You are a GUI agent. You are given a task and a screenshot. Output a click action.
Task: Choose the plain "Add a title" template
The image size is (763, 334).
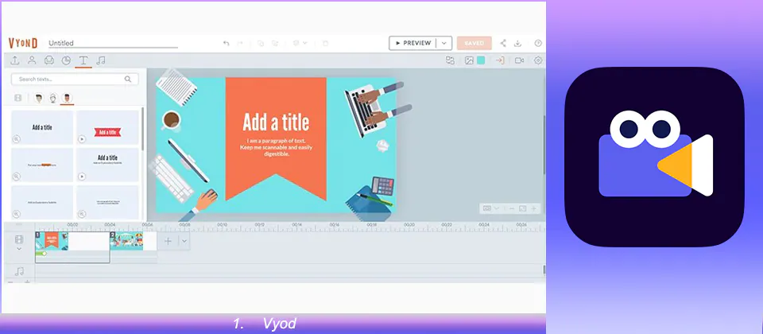[x=42, y=127]
